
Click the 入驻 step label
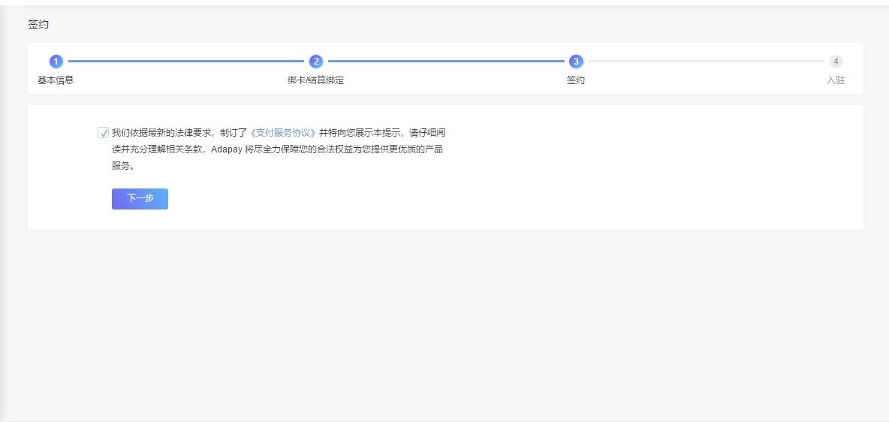coord(836,80)
